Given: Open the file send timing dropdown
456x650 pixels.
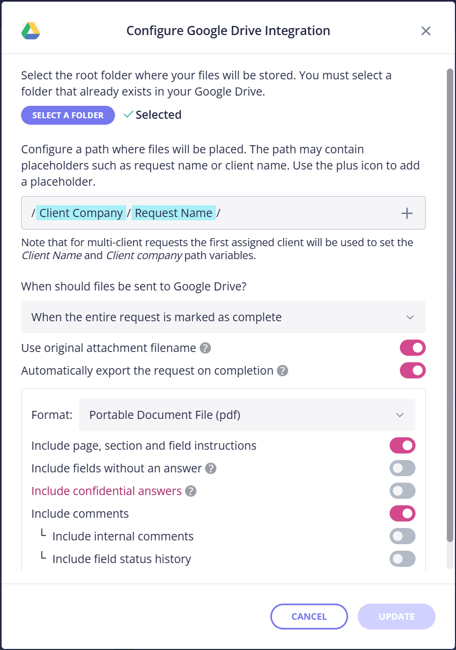Looking at the screenshot, I should point(223,317).
